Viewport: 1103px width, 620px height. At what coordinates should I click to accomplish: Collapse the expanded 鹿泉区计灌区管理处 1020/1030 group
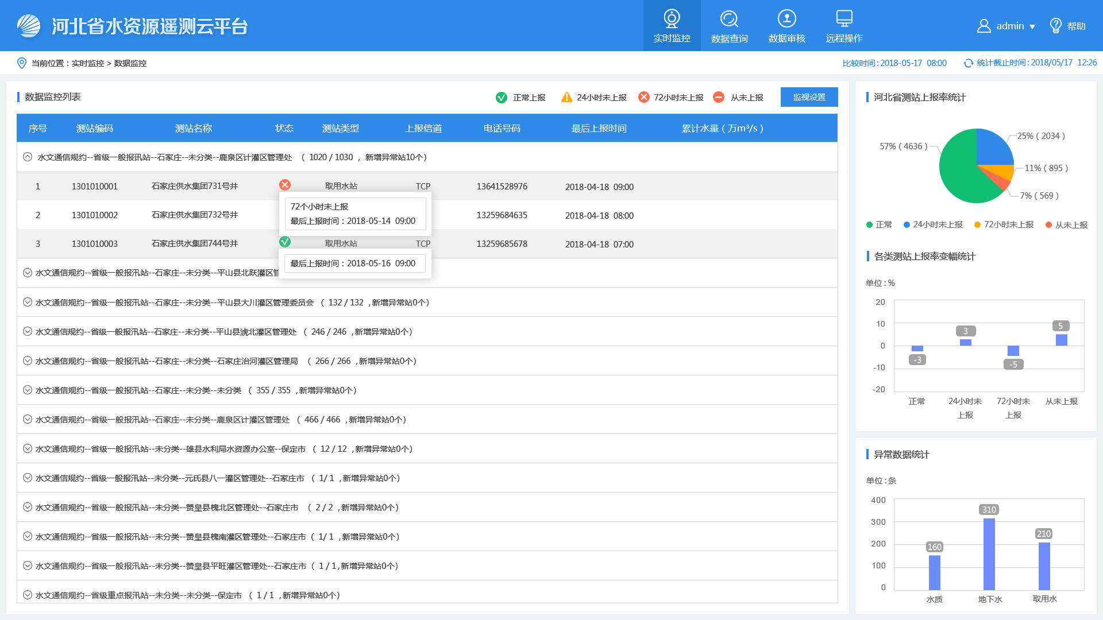[x=27, y=157]
